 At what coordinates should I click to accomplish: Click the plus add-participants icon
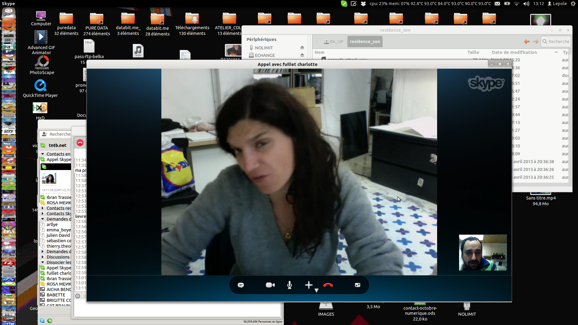pos(309,285)
